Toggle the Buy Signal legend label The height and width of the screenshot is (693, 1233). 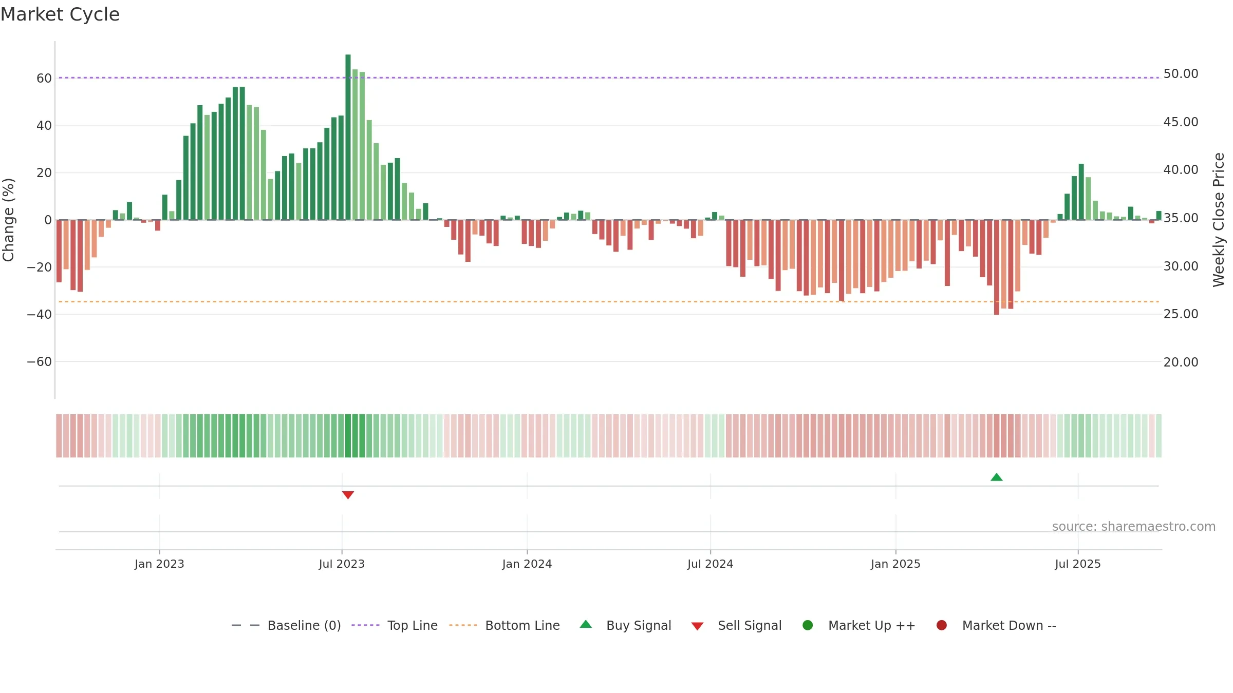pos(639,625)
